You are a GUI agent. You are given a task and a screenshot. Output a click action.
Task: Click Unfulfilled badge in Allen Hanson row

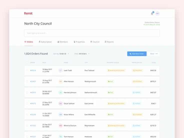point(137,81)
